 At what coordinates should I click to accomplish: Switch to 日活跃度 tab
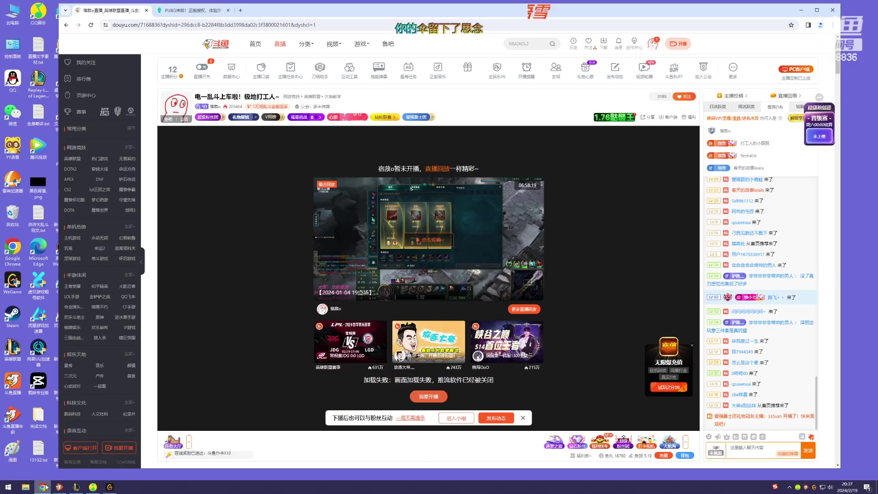[x=717, y=107]
